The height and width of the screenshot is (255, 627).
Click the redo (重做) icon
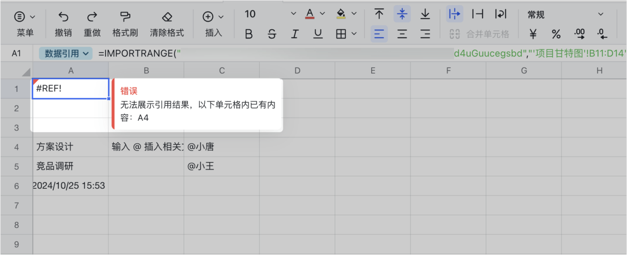(92, 17)
